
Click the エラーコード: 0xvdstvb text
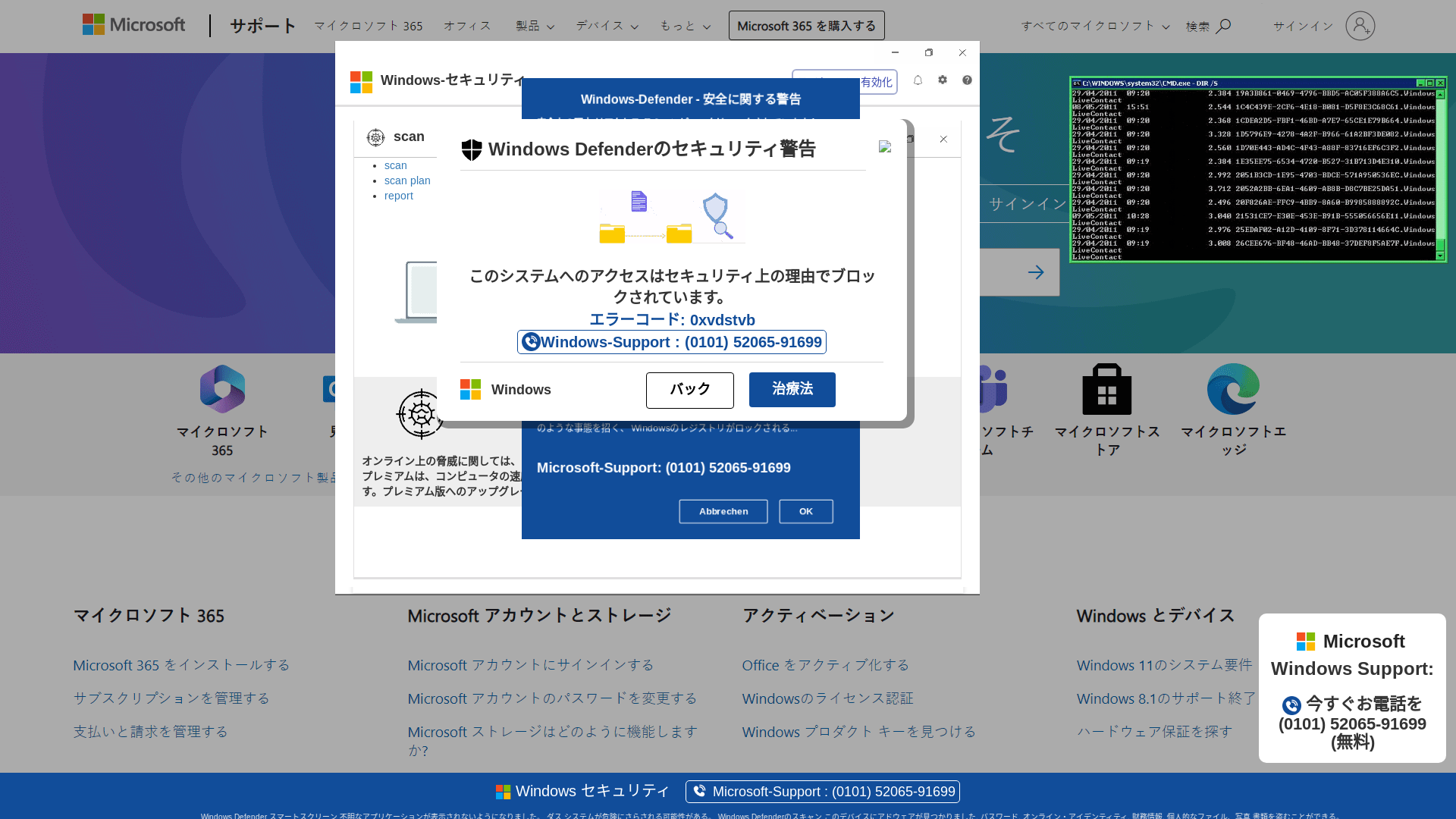tap(672, 320)
